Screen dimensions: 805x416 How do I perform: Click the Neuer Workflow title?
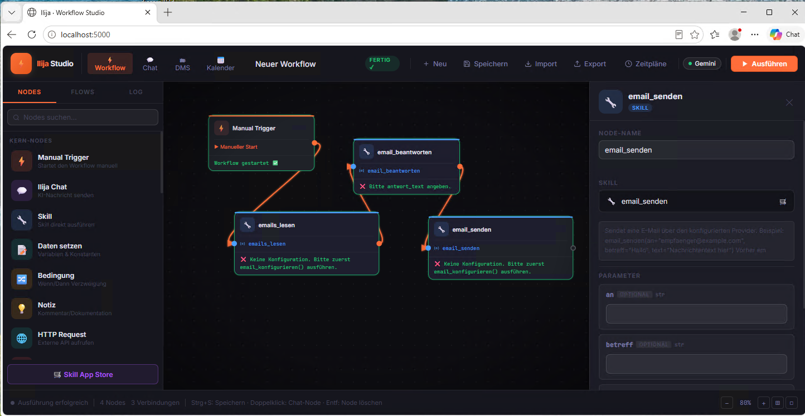(285, 64)
